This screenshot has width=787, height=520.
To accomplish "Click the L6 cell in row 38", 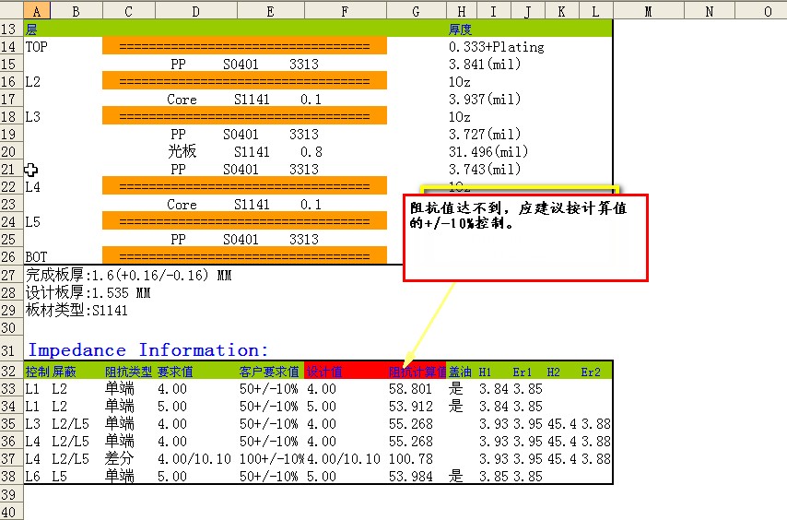I will 32,477.
